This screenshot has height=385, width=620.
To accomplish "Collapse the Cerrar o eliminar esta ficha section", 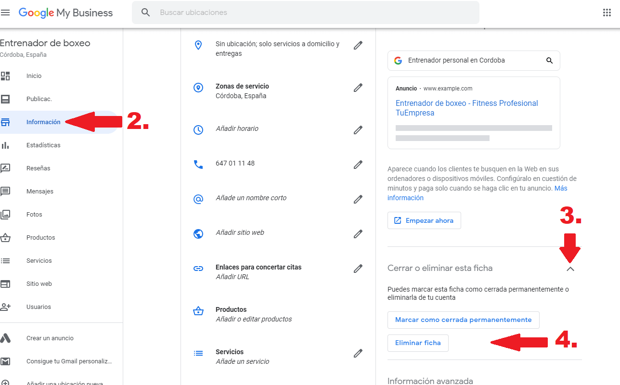I will click(x=571, y=269).
